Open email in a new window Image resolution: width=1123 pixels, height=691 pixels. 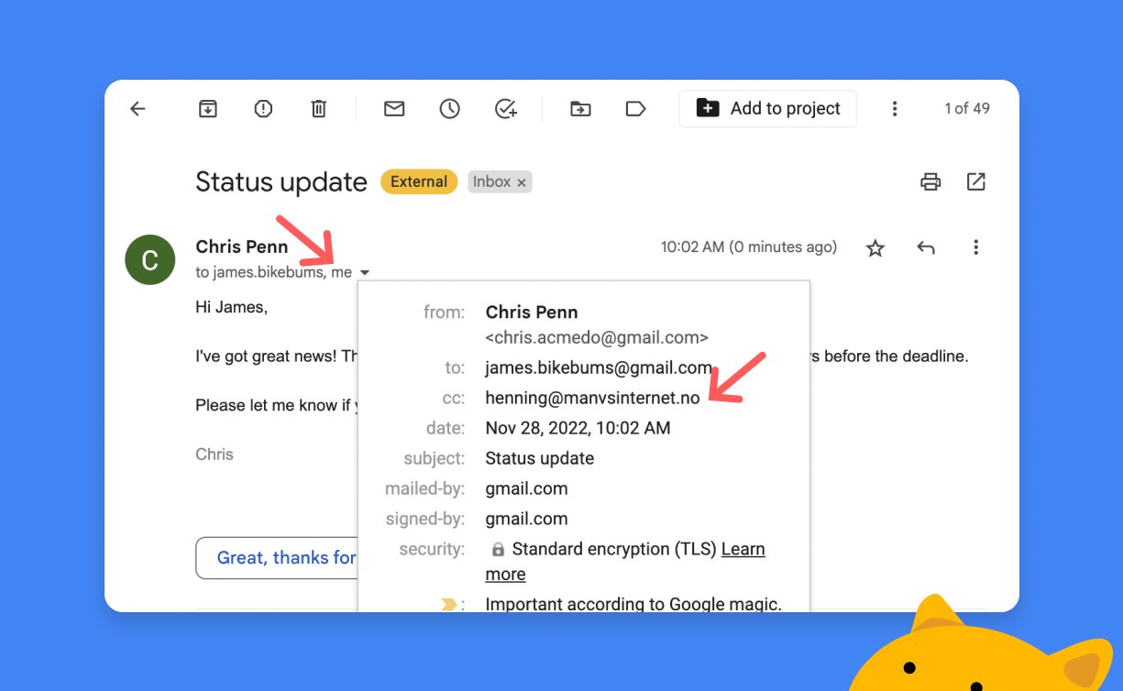(x=976, y=181)
